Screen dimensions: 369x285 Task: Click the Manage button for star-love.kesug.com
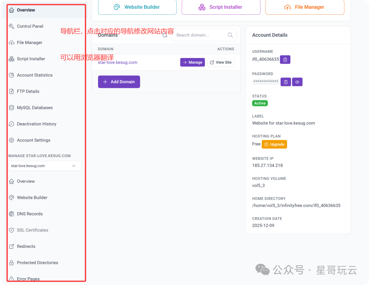192,62
